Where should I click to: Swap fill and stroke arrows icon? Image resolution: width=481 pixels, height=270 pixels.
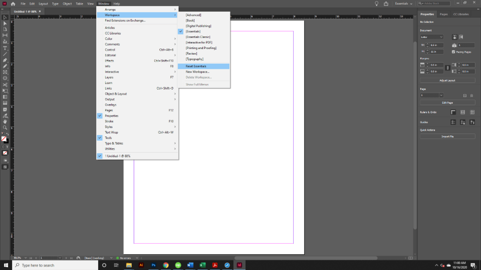8,134
